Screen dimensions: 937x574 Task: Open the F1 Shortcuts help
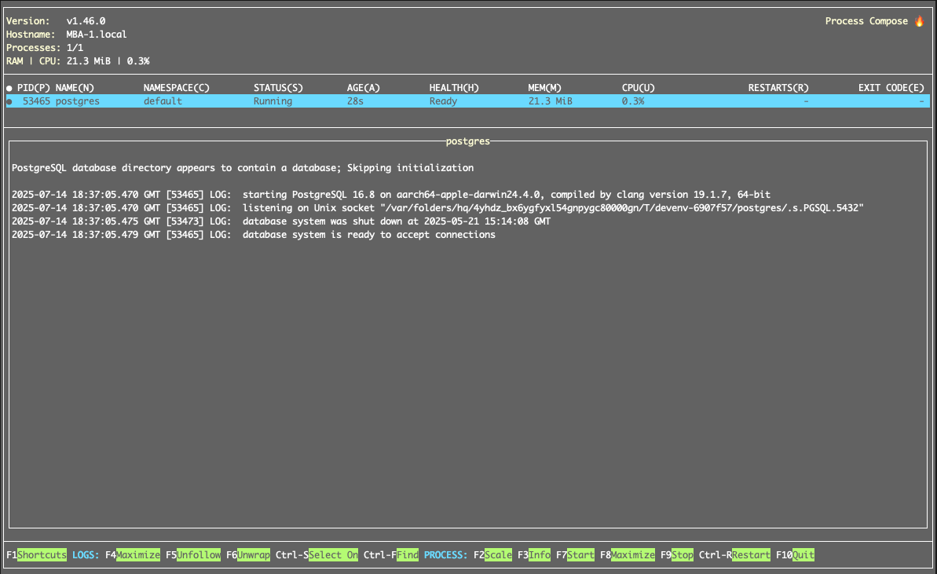(42, 555)
